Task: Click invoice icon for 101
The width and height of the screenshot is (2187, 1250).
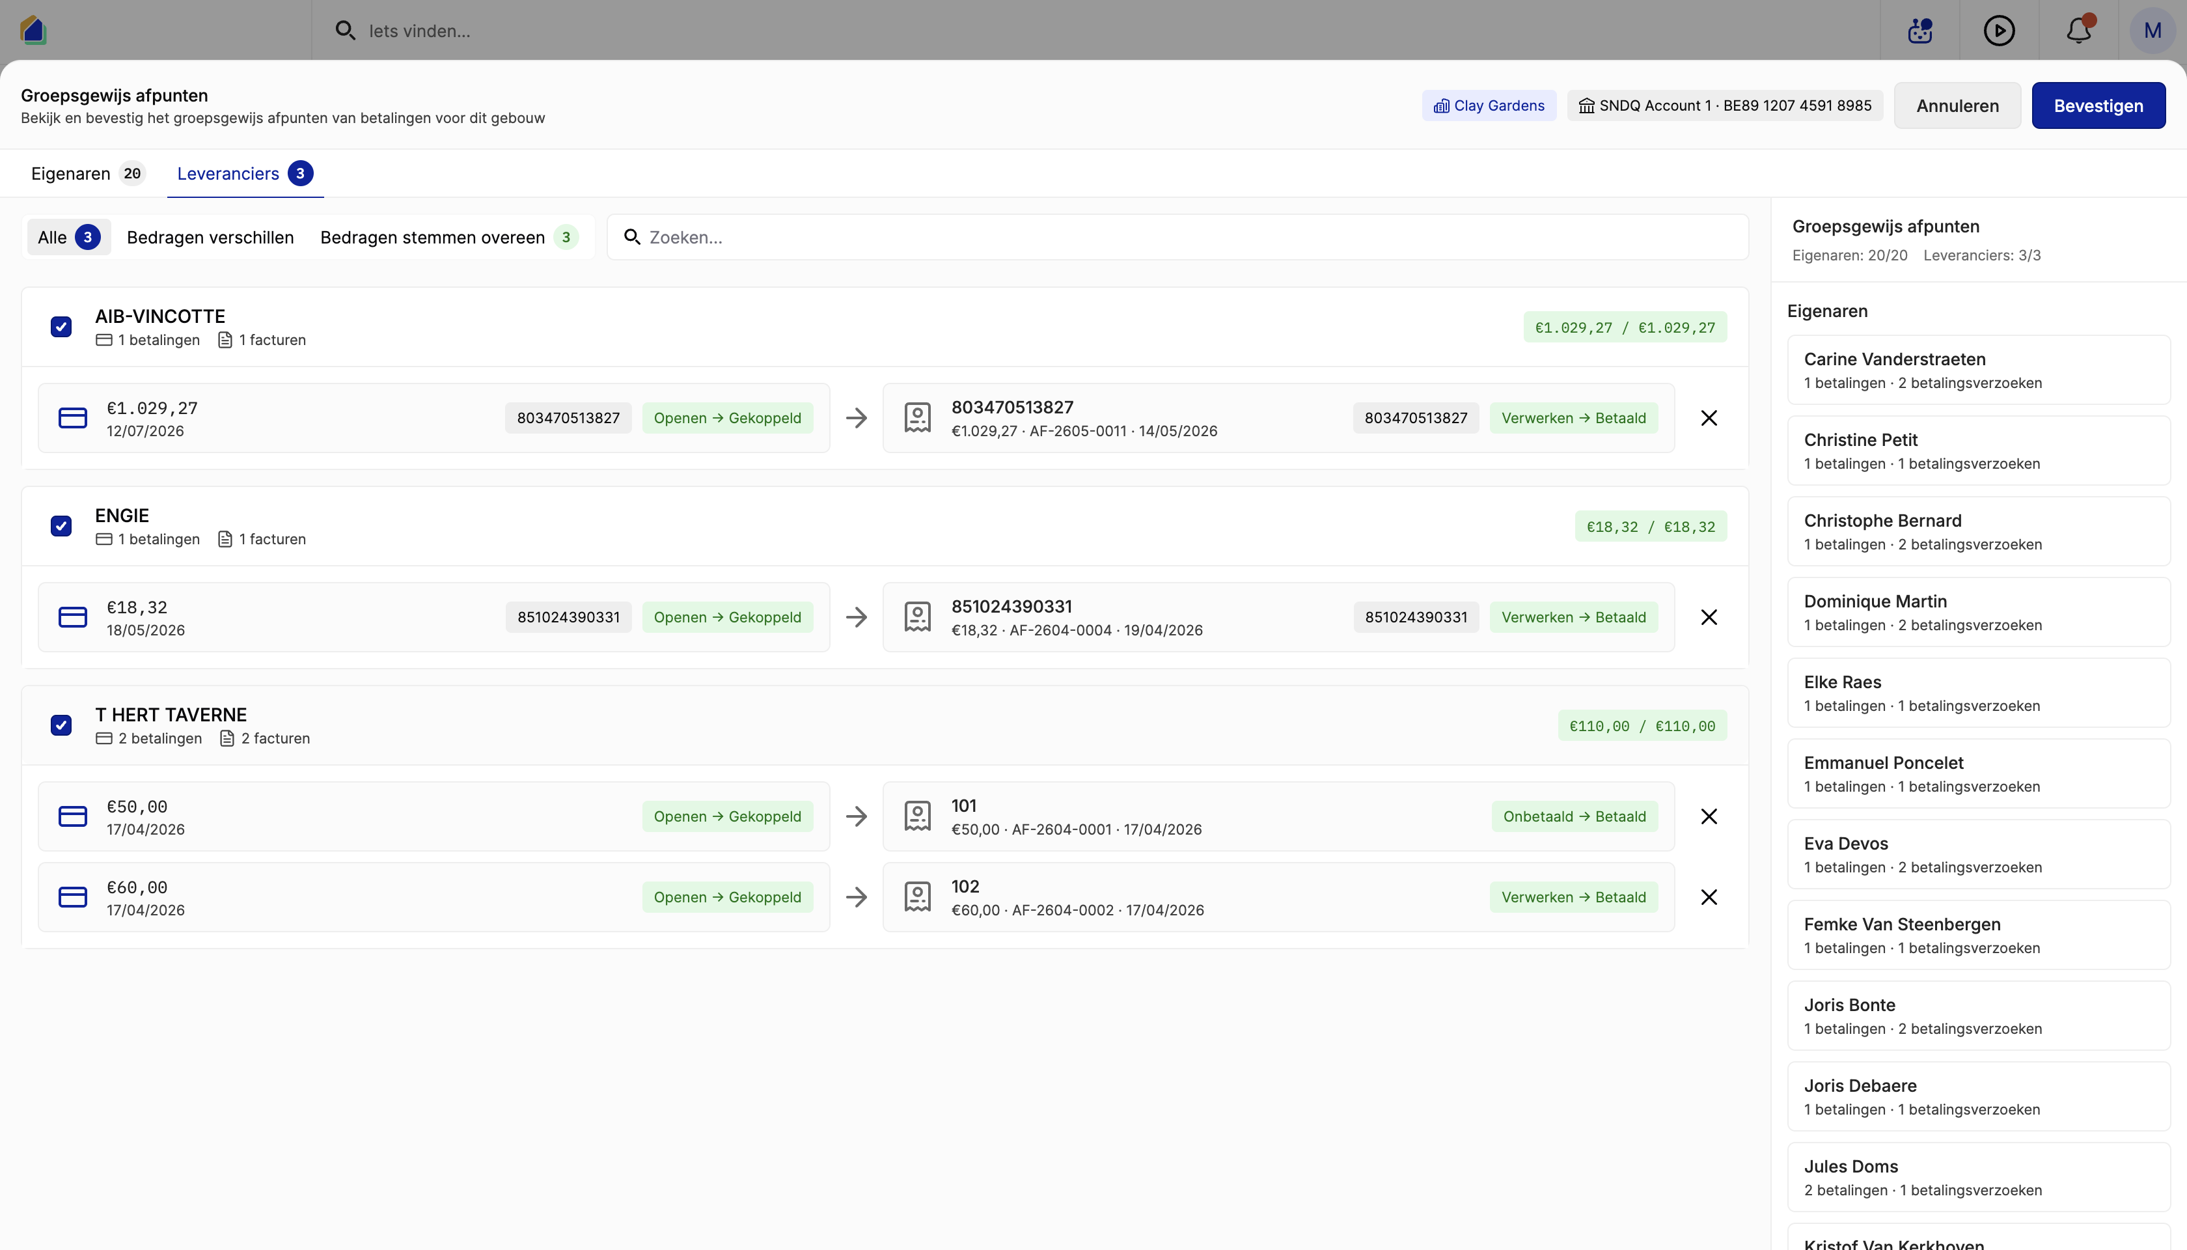Action: coord(918,816)
